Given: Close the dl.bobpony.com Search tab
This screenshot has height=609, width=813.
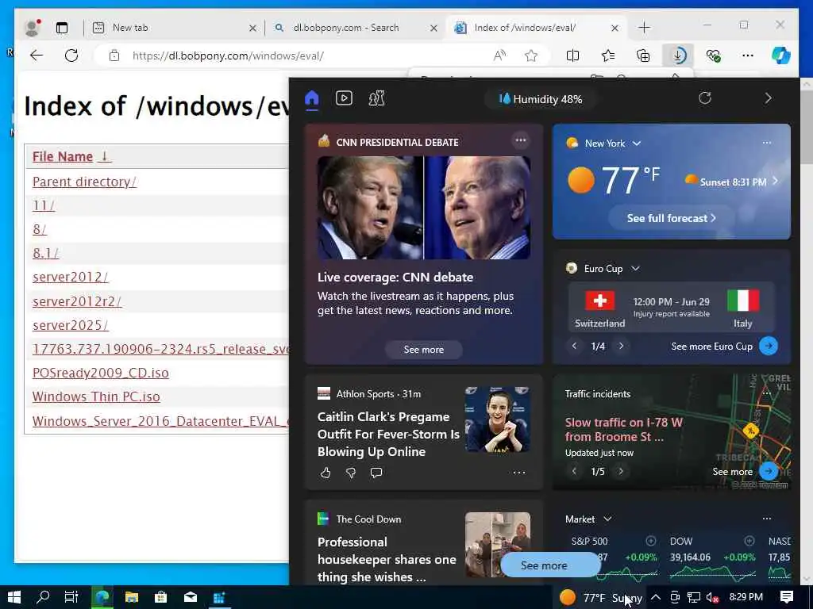Looking at the screenshot, I should click(434, 28).
